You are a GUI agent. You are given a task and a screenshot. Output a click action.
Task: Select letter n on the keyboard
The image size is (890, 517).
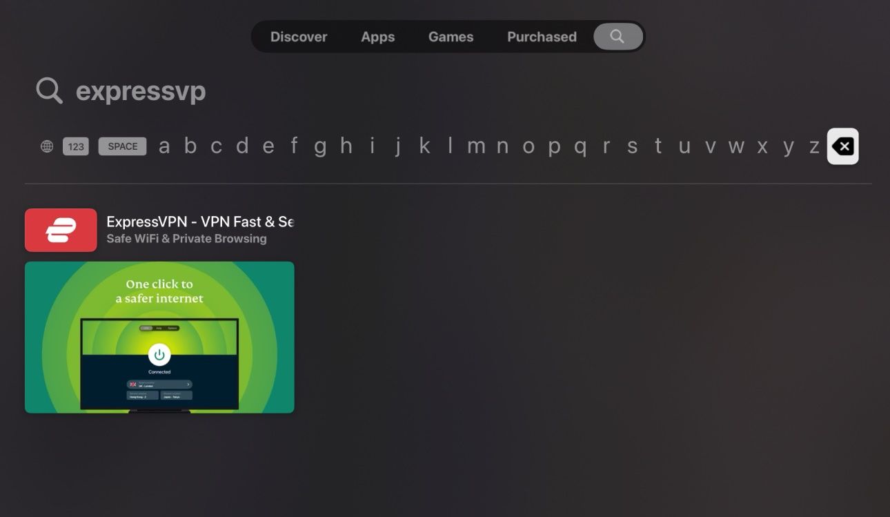502,146
